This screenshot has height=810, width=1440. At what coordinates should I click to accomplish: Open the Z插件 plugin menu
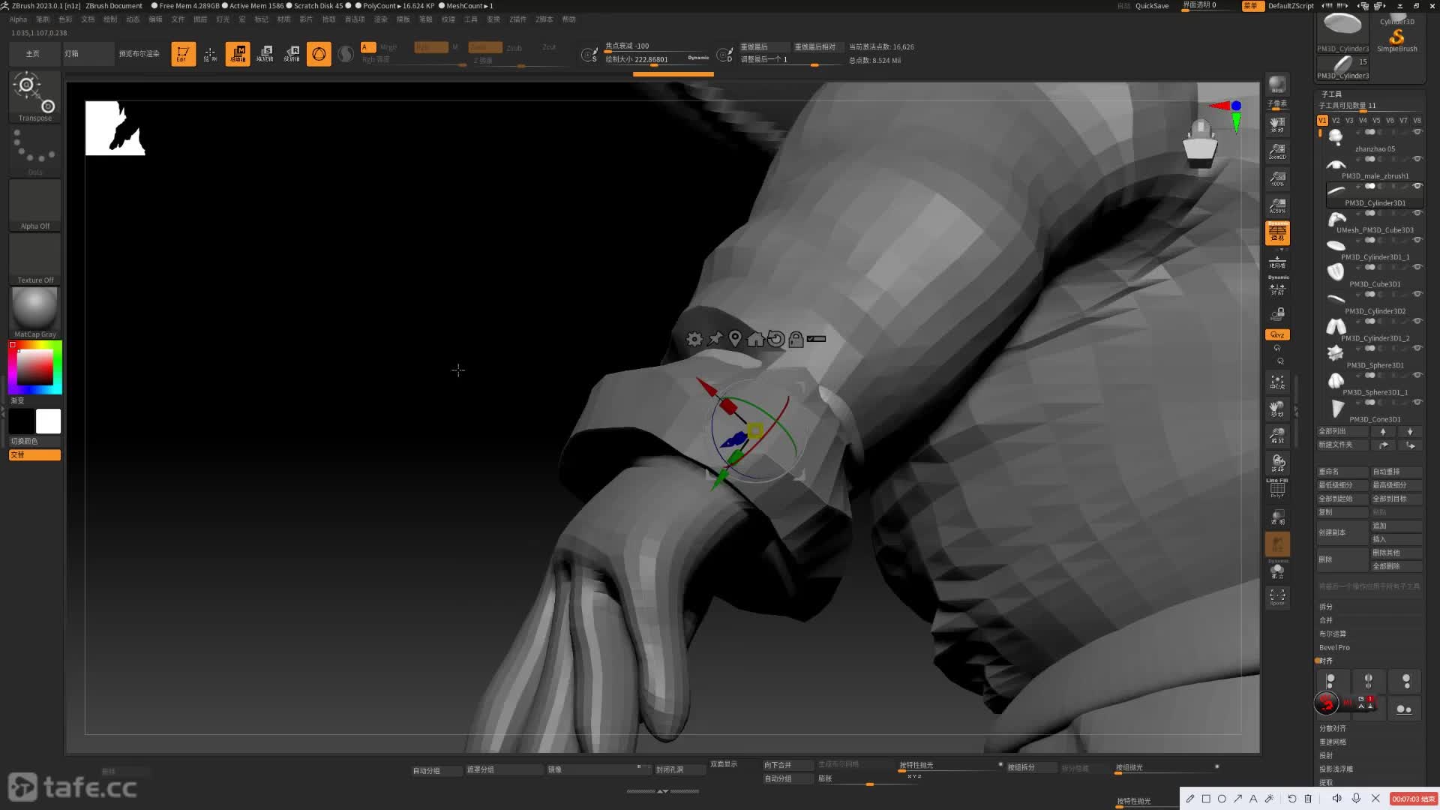[x=517, y=19]
